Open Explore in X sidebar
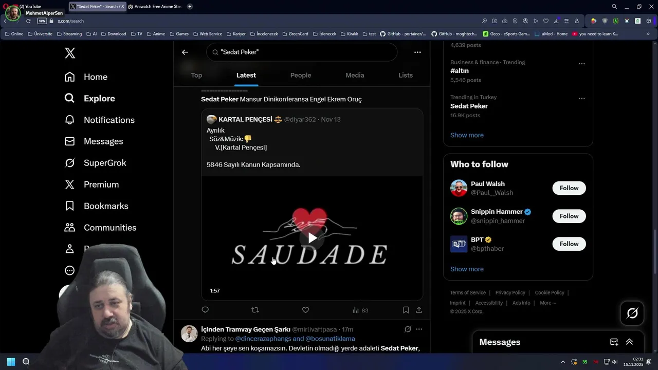The height and width of the screenshot is (370, 658). pyautogui.click(x=89, y=98)
